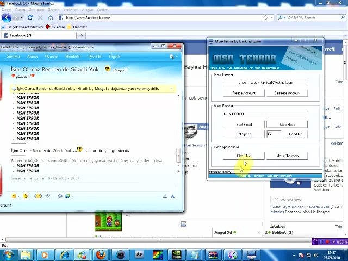Open the Dosya menu in Firefox
Image resolution: width=348 pixels, height=261 pixels.
(7, 10)
